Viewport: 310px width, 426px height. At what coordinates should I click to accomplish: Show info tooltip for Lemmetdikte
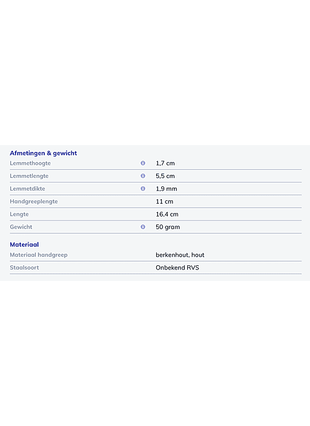[143, 189]
